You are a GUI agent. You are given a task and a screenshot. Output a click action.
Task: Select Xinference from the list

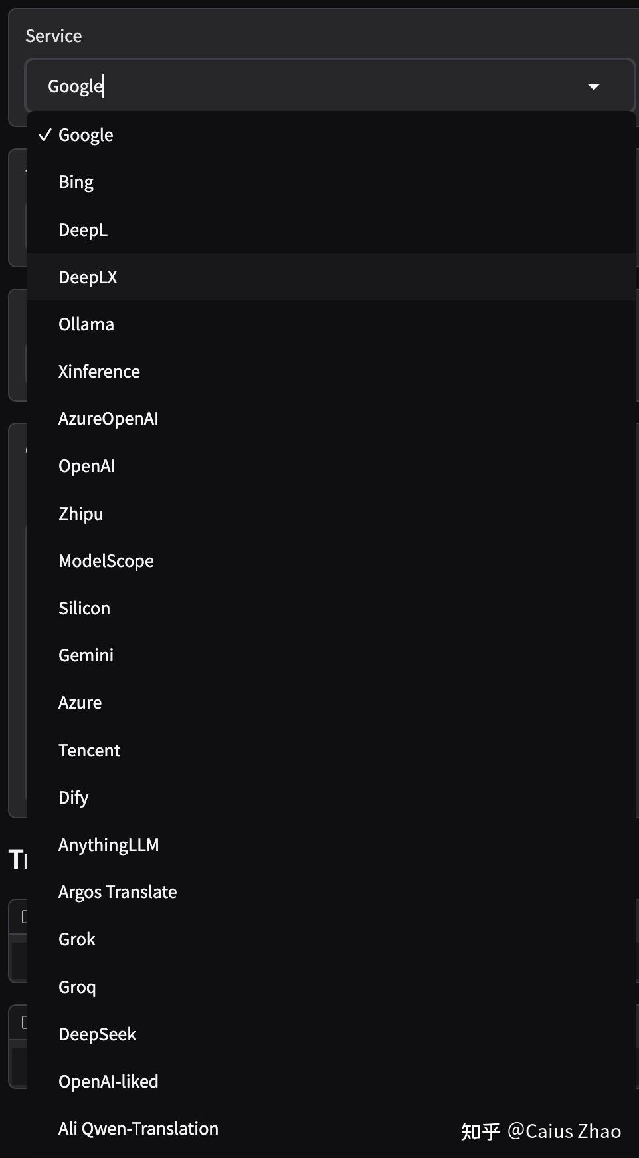point(99,372)
